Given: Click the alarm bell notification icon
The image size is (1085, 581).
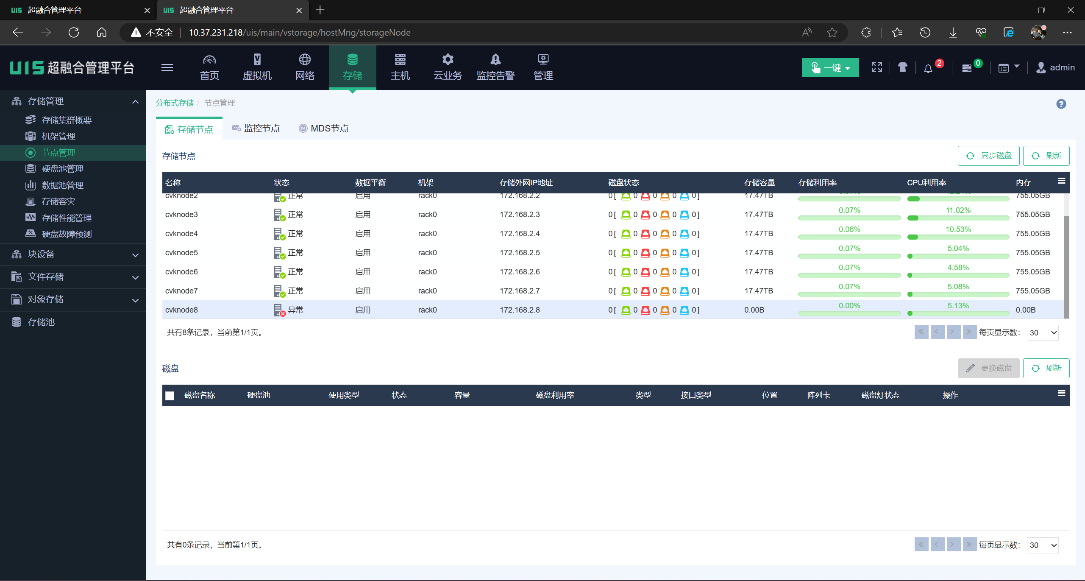Looking at the screenshot, I should (928, 68).
